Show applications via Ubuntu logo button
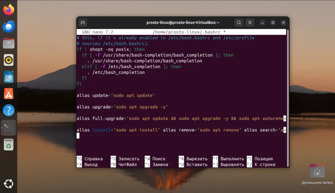Screen dimensions: 335x193 (x=9, y=184)
